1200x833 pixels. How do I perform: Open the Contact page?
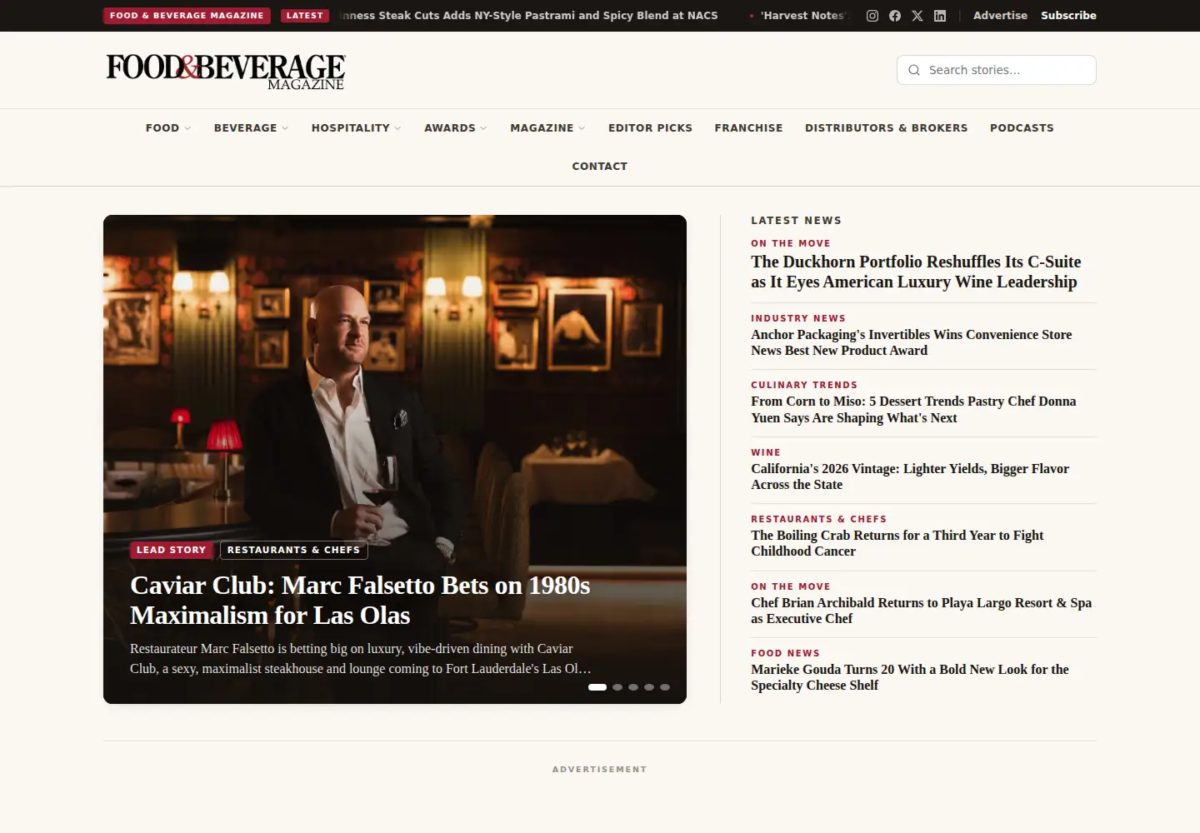600,166
